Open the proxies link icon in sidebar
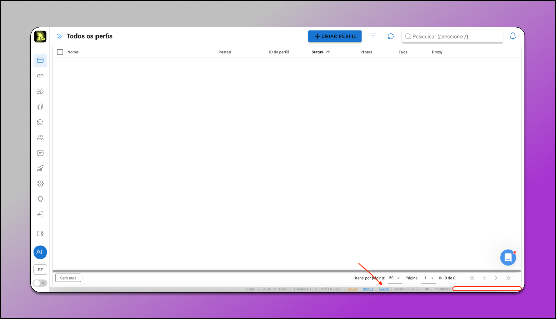 click(x=40, y=76)
